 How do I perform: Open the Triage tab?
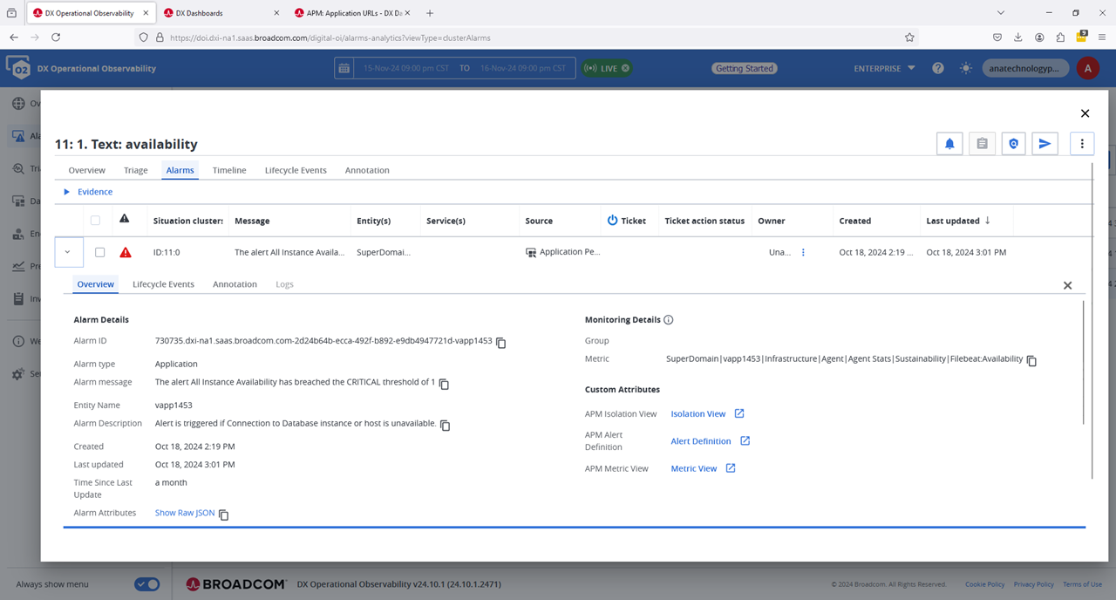coord(135,170)
